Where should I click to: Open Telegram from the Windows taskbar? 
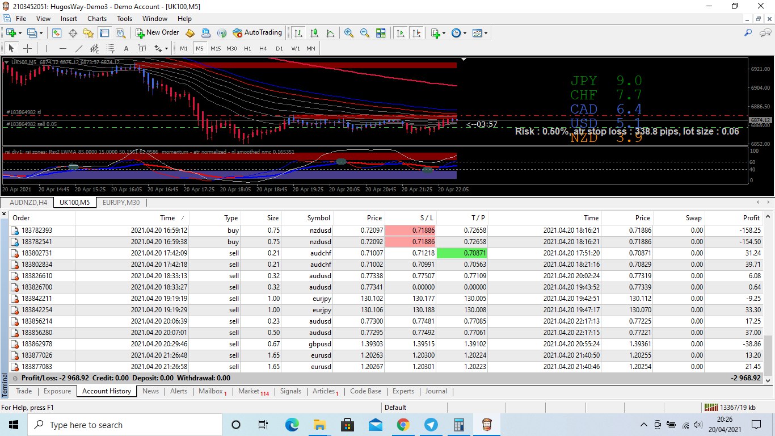click(431, 425)
